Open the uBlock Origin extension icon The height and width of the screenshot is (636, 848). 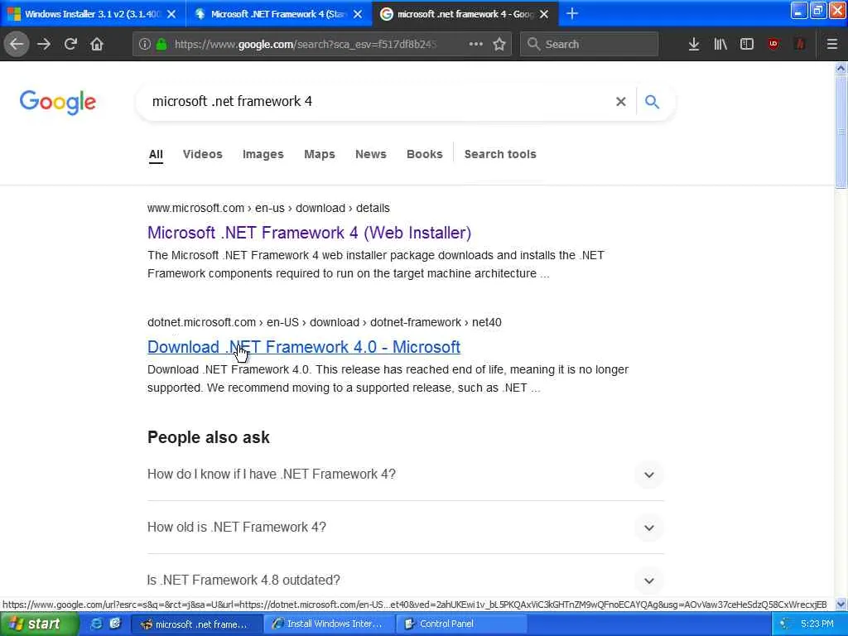click(773, 44)
